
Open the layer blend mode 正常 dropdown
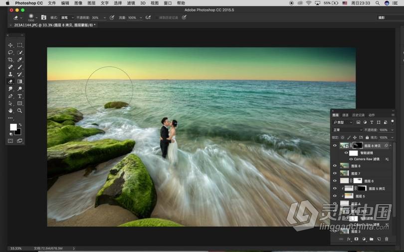point(348,130)
